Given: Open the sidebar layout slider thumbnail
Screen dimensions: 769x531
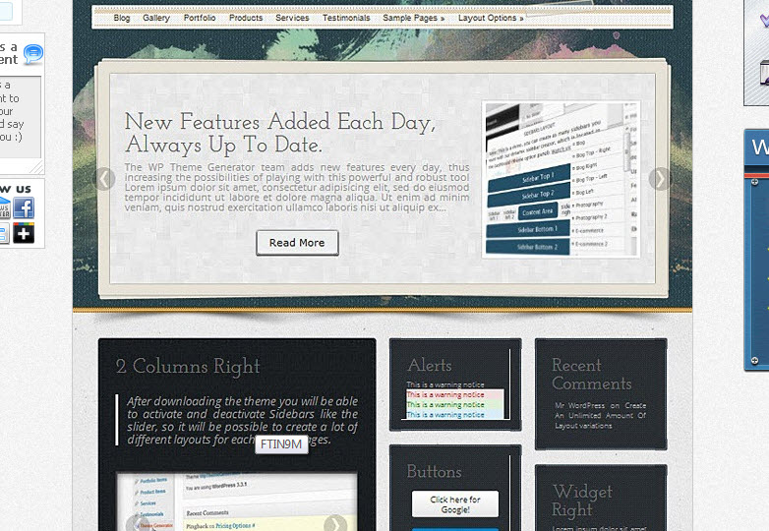Looking at the screenshot, I should [562, 179].
